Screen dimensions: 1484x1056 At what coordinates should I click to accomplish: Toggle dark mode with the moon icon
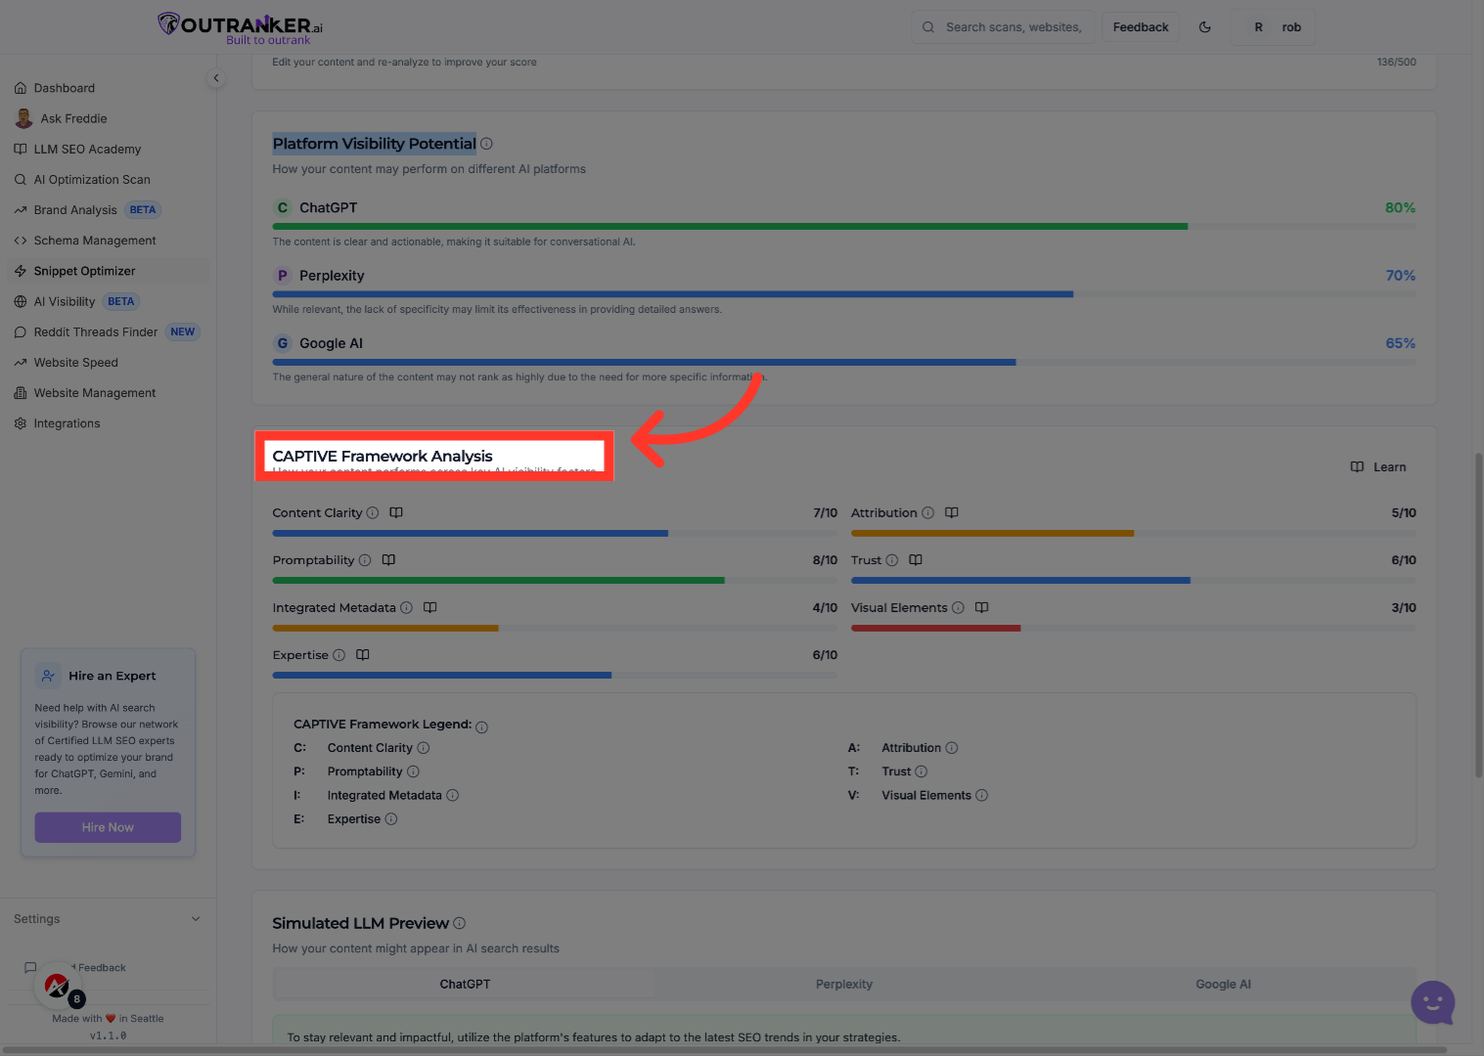tap(1205, 26)
